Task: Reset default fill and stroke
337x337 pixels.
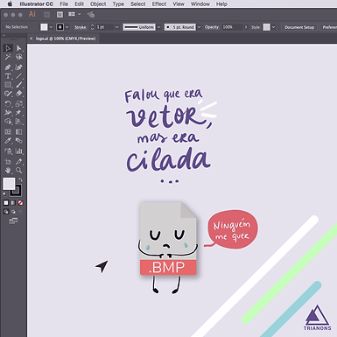Action: click(x=5, y=193)
